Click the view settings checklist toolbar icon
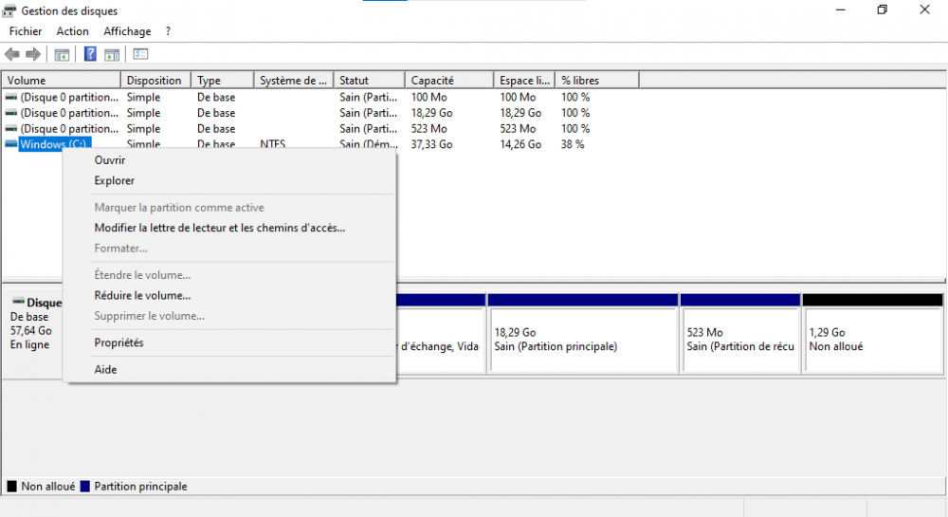This screenshot has width=948, height=517. tap(141, 54)
